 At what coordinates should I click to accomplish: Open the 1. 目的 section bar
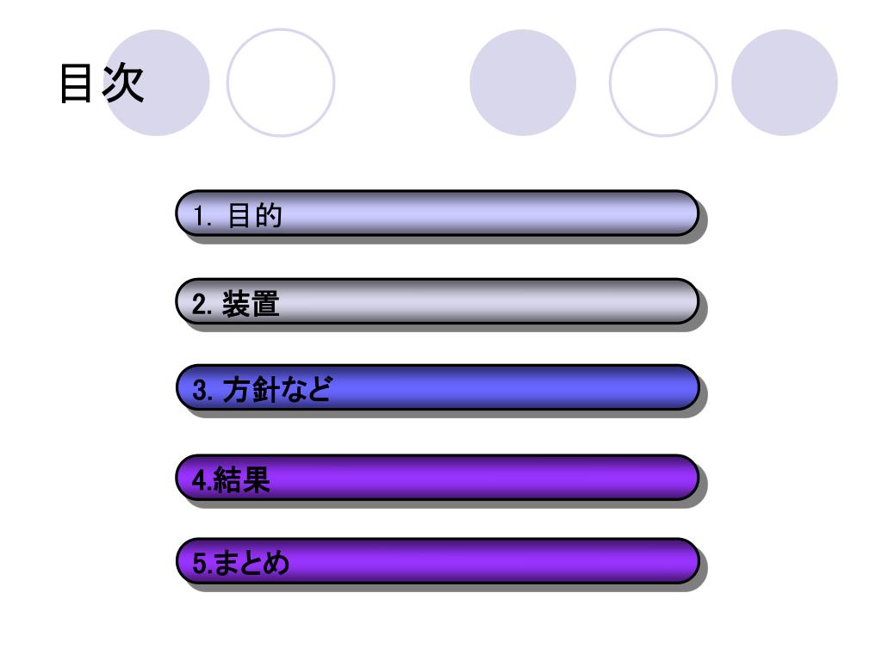tap(437, 213)
